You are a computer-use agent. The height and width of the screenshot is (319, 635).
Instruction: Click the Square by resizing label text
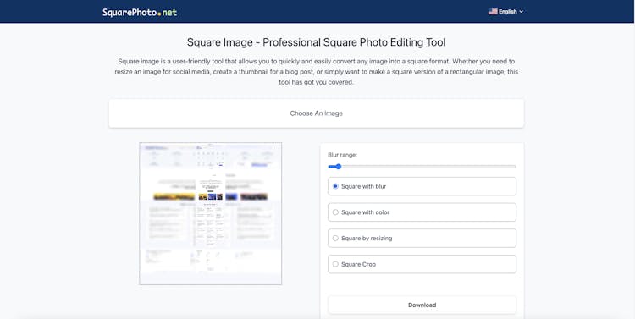367,238
